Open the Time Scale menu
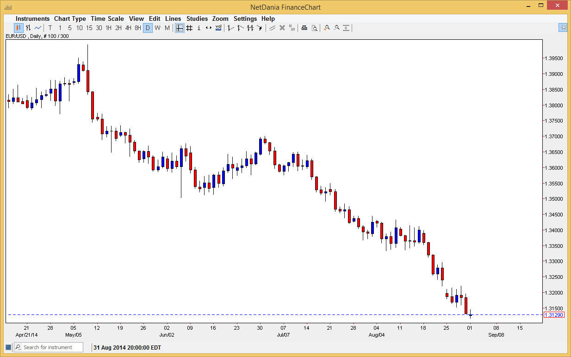This screenshot has height=357, width=571. [x=107, y=18]
